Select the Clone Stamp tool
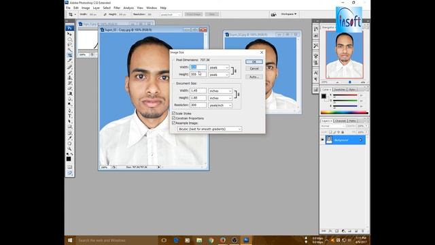This screenshot has width=435, height=245. tap(69, 78)
